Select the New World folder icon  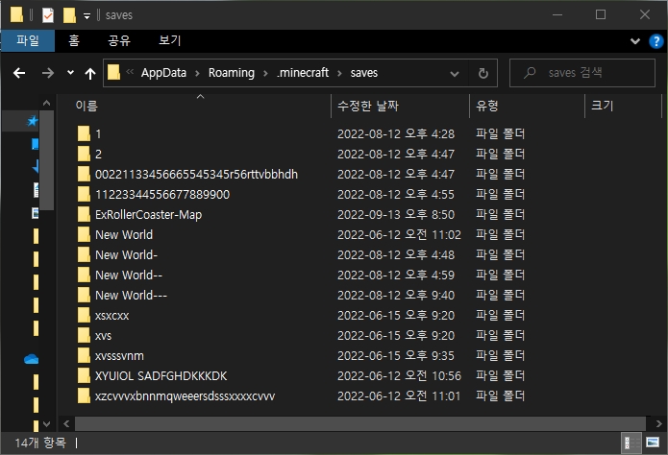[84, 234]
